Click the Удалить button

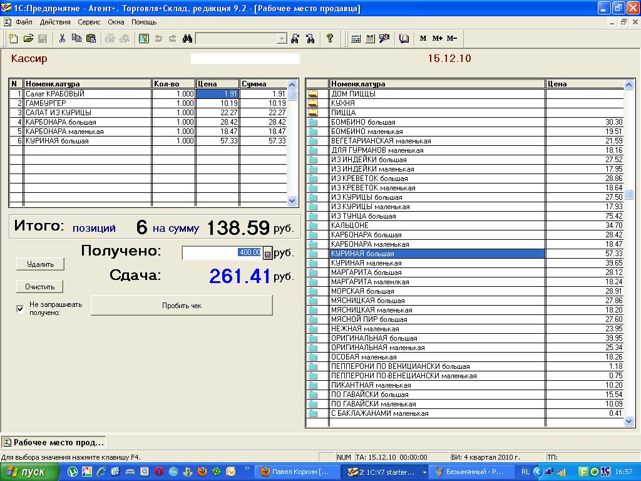(x=40, y=264)
